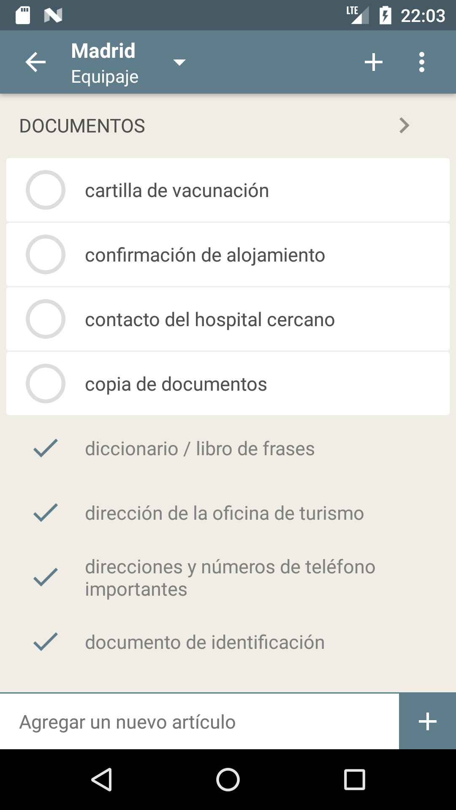Open the Madrid list dropdown arrow
This screenshot has width=456, height=810.
(x=179, y=62)
